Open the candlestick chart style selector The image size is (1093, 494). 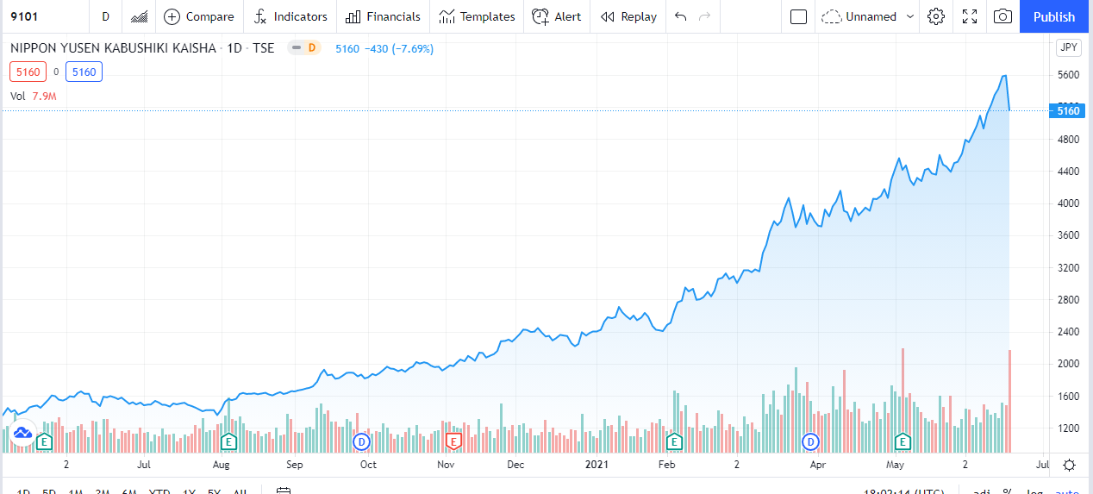[x=139, y=16]
